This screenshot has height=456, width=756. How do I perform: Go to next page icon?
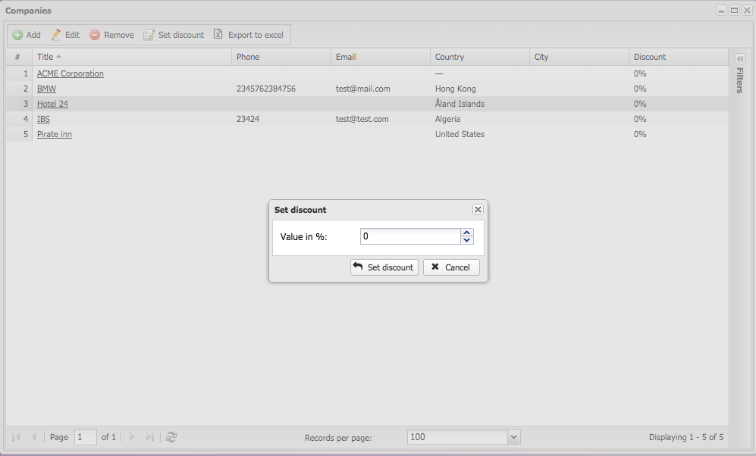point(131,437)
